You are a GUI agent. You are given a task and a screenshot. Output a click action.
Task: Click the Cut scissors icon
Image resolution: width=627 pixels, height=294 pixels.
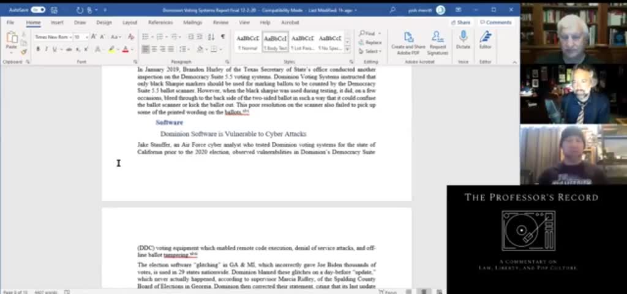click(x=24, y=35)
